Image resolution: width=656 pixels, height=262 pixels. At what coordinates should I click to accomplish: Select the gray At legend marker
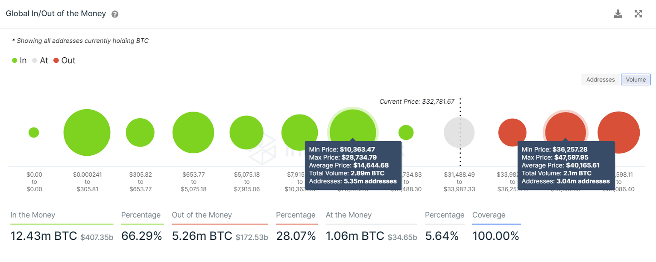pyautogui.click(x=35, y=60)
